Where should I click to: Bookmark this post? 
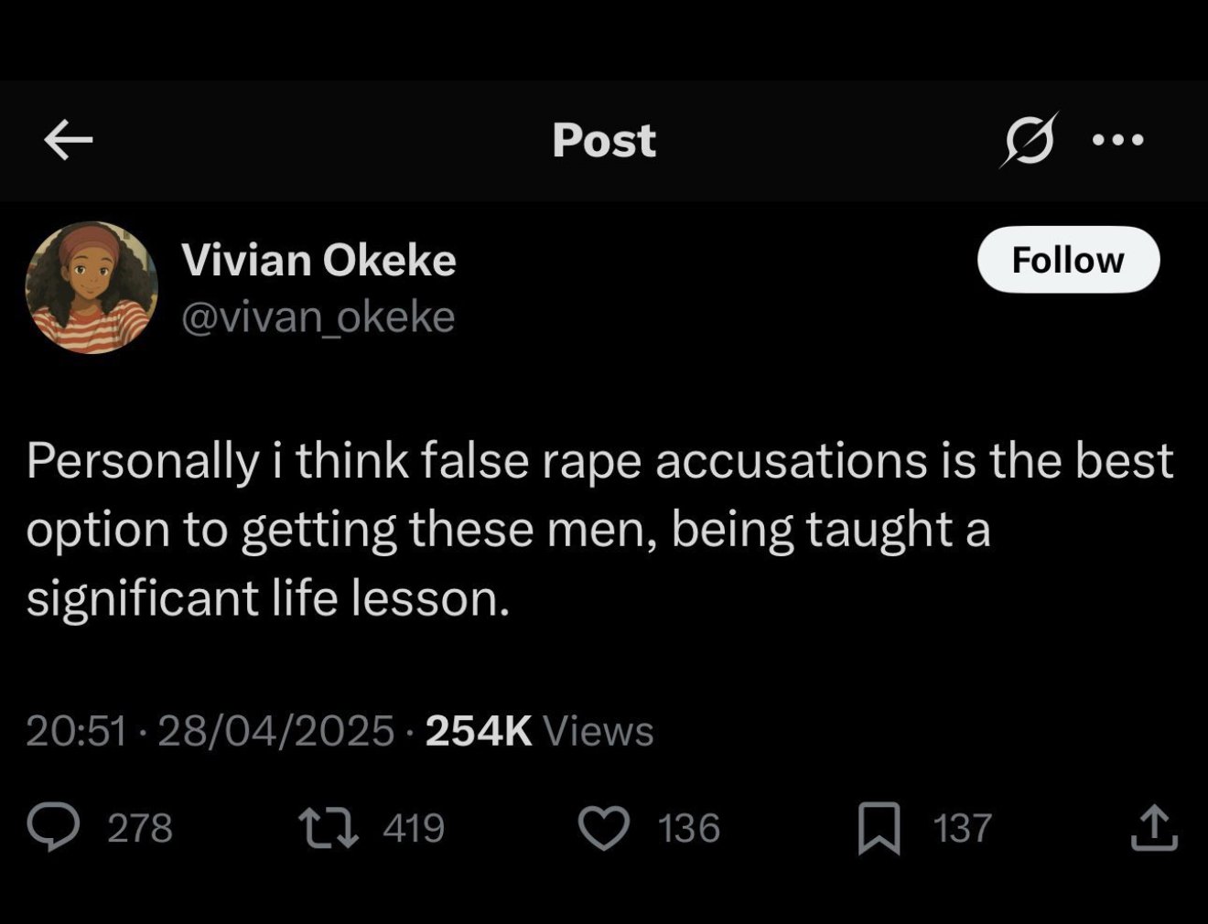click(879, 828)
